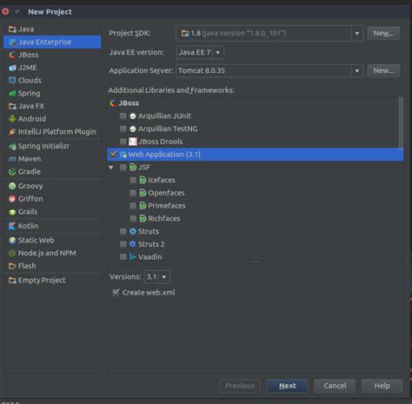Open the Project SDK dropdown
The image size is (412, 404).
(357, 33)
